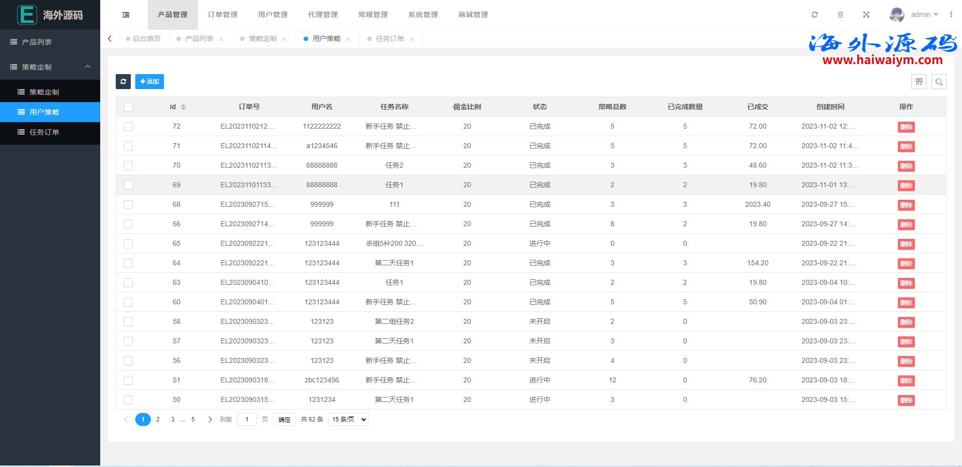Image resolution: width=962 pixels, height=467 pixels.
Task: Toggle fullscreen with the expand icon
Action: coord(866,15)
